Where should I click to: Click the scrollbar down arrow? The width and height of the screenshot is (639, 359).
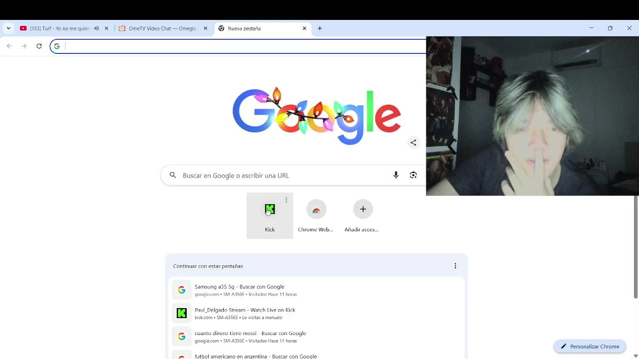click(636, 356)
